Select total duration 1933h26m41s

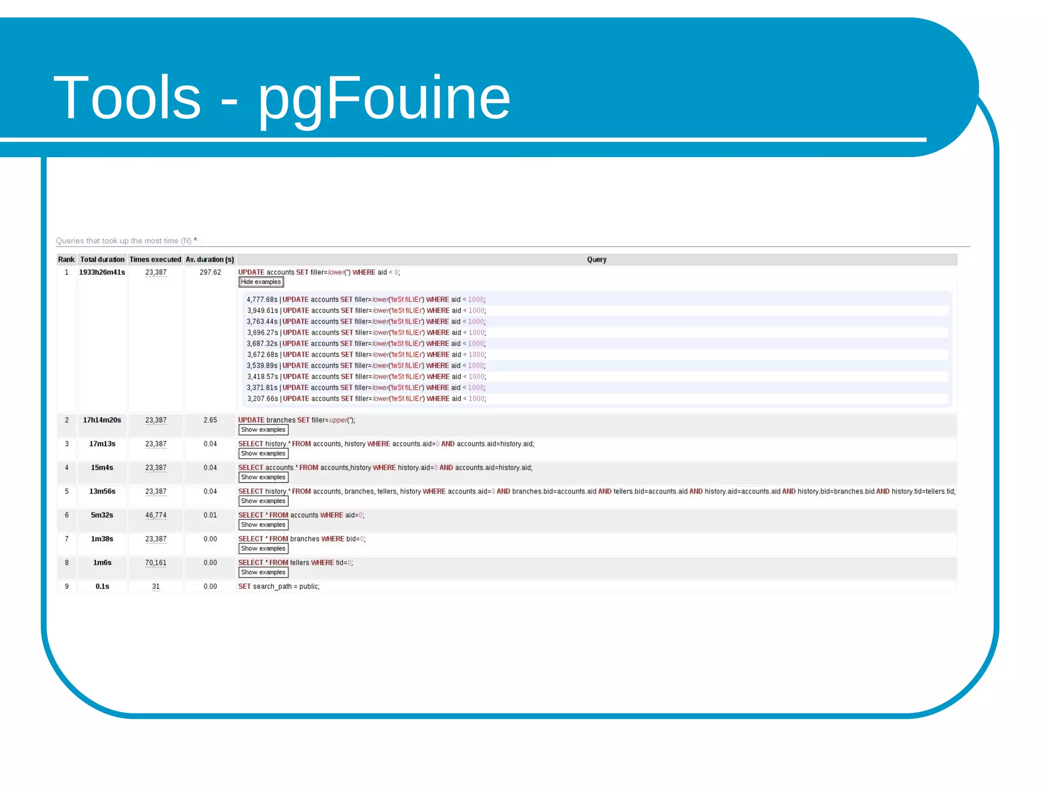click(102, 272)
